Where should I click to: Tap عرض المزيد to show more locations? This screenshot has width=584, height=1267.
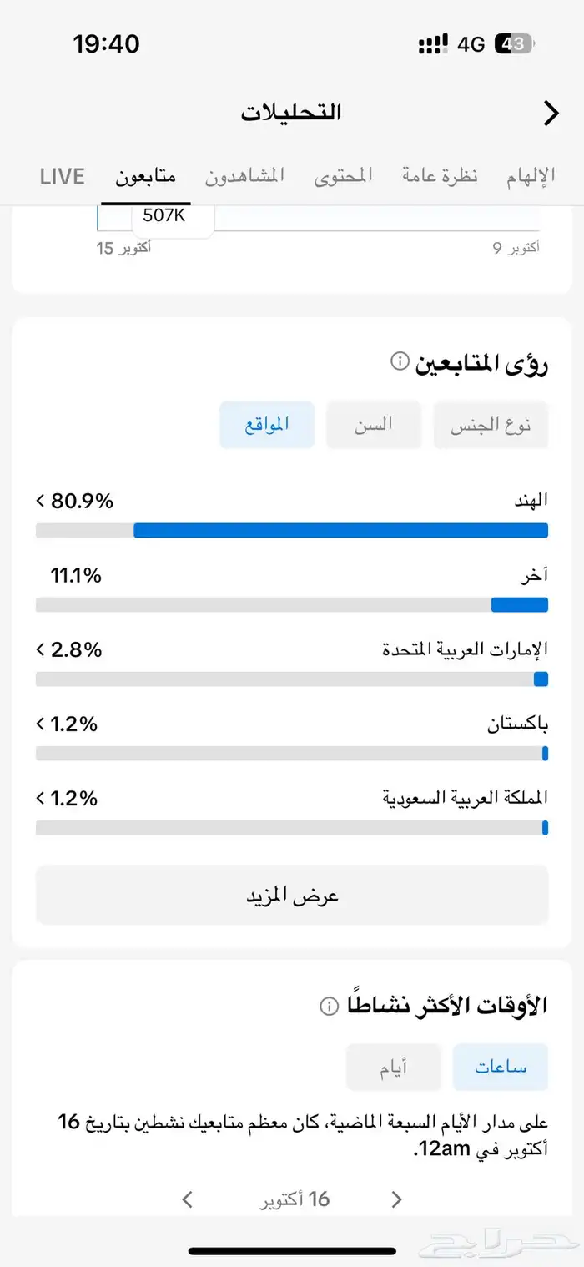[291, 894]
